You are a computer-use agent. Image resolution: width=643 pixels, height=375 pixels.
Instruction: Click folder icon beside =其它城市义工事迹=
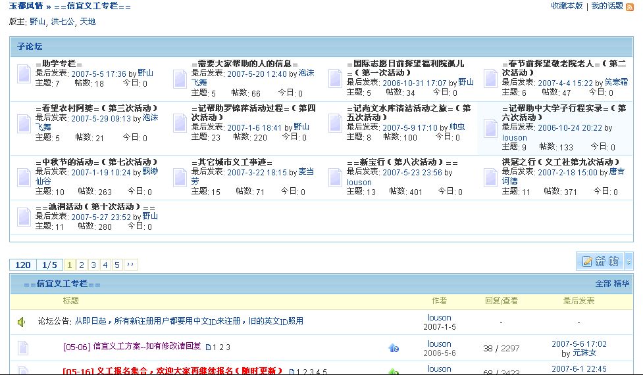pos(180,178)
